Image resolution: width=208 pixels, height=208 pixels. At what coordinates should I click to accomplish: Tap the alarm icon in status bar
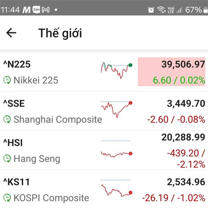point(151,10)
